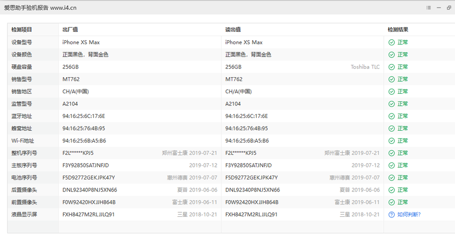Click the title 爱思助手验机报告 www.i4.cn
The width and height of the screenshot is (455, 235).
(40, 8)
